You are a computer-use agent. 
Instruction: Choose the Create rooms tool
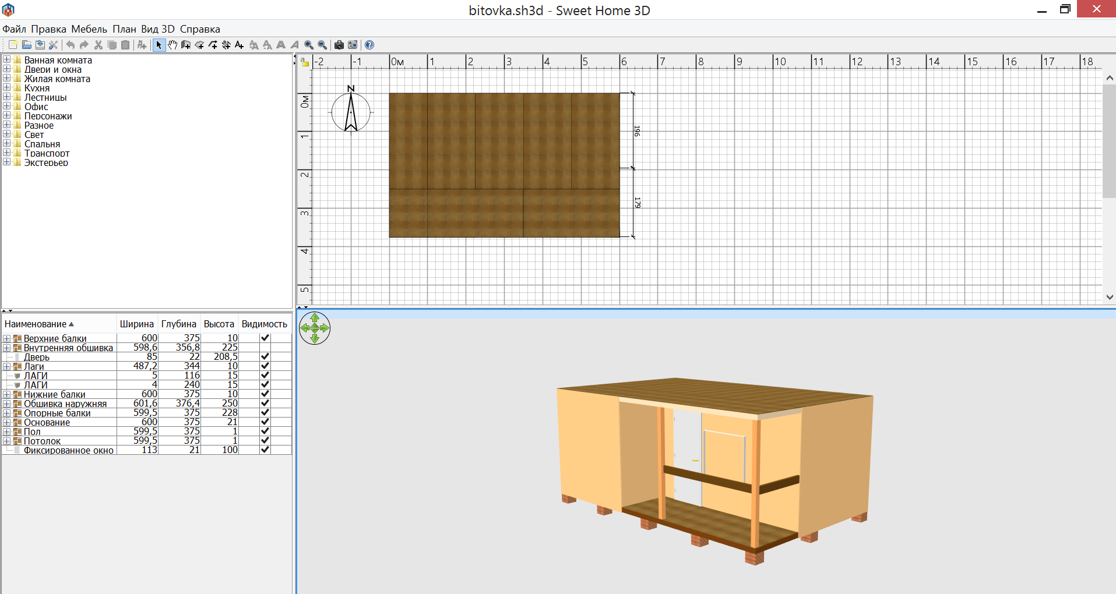point(199,45)
